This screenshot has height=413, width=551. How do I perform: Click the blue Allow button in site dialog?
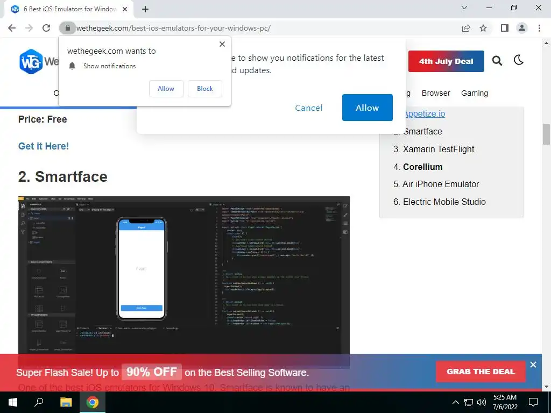(367, 108)
